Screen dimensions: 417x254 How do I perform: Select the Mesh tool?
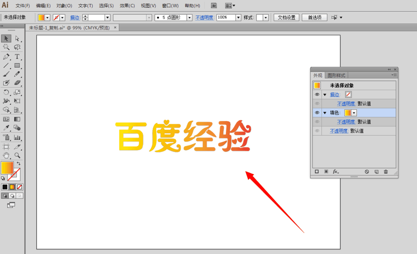point(6,119)
